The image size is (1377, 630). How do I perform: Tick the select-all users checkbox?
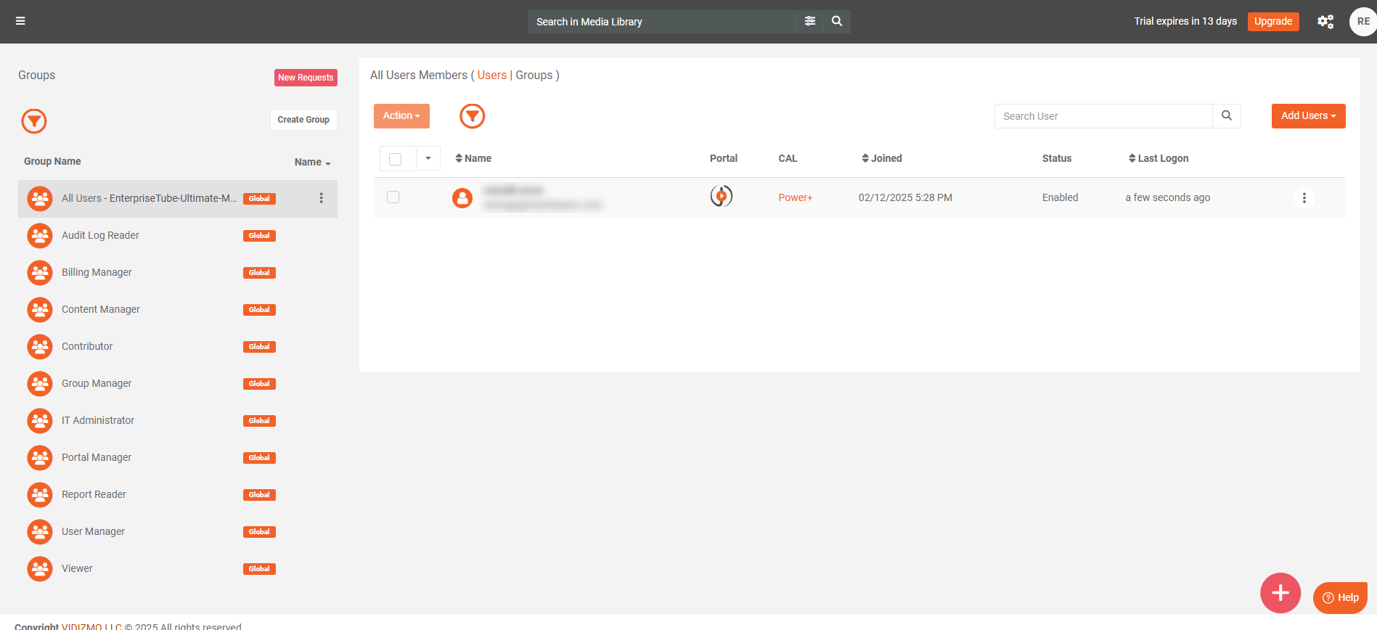pos(396,159)
